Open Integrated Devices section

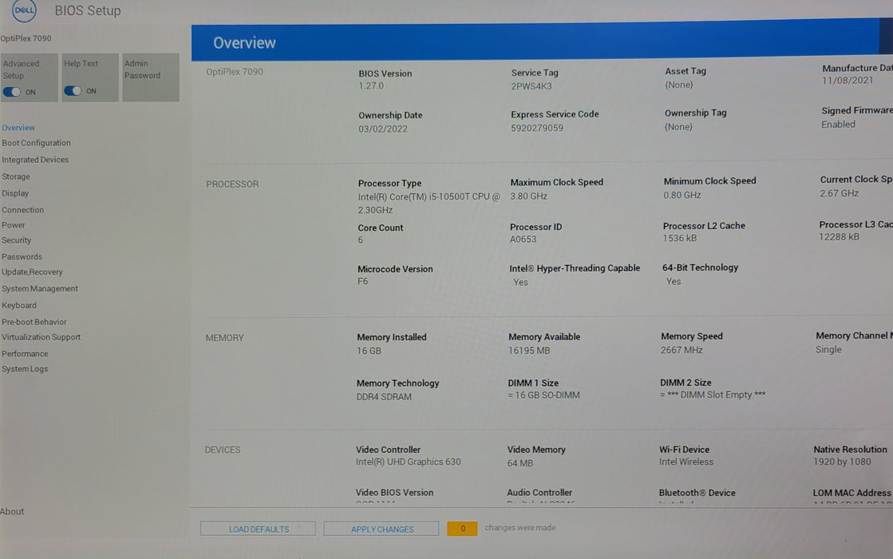(35, 160)
